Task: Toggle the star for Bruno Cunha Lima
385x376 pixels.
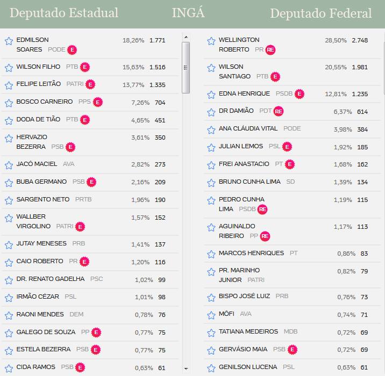Action: pyautogui.click(x=211, y=183)
